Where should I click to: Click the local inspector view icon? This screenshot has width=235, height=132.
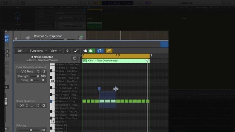click(75, 58)
